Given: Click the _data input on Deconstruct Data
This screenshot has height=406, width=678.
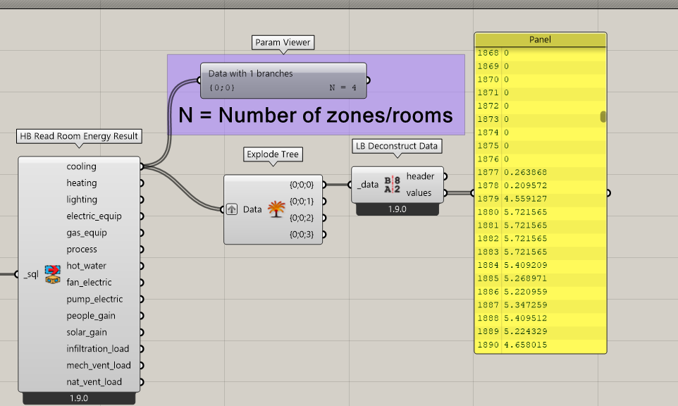Looking at the screenshot, I should [368, 185].
